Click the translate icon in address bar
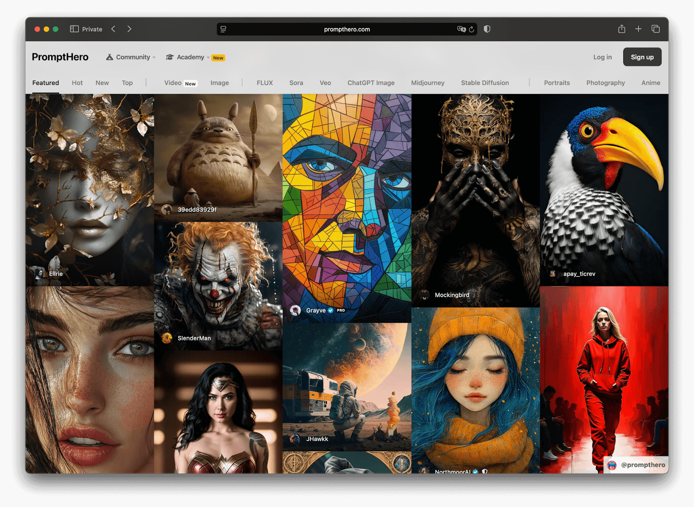This screenshot has height=507, width=694. coord(461,29)
